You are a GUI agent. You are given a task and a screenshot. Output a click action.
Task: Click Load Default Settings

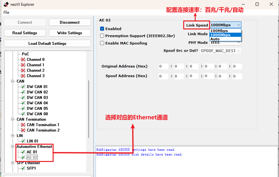(x=47, y=43)
